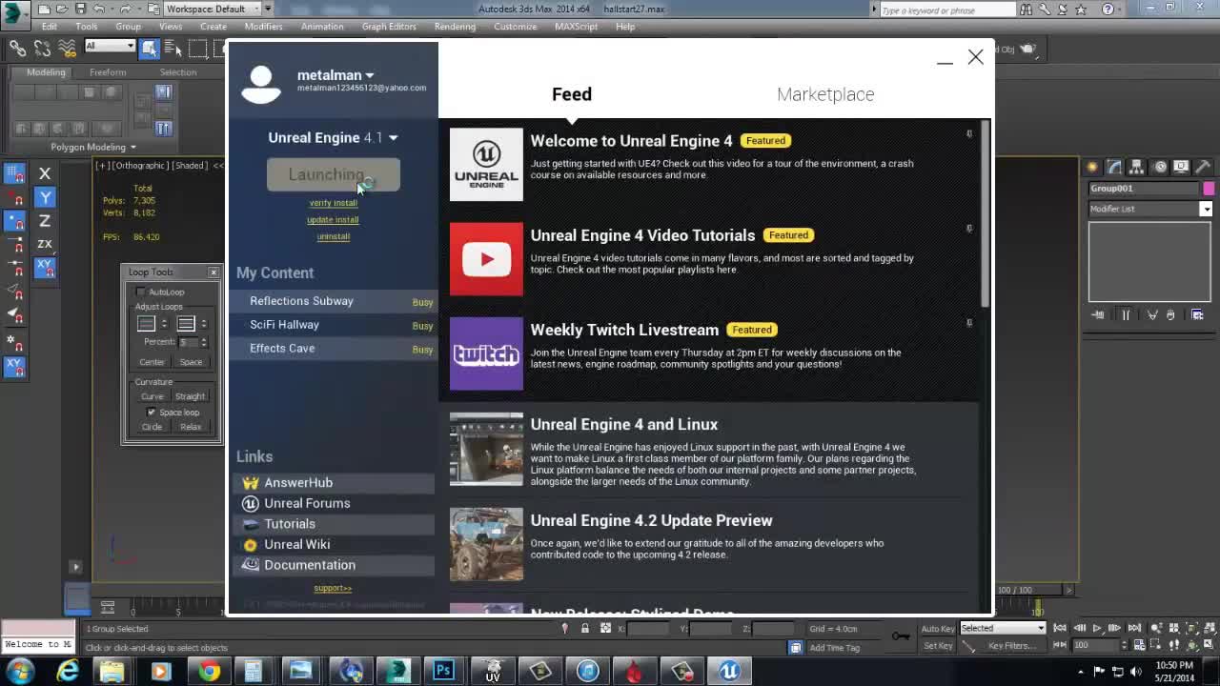Toggle the Auto Key button

938,628
